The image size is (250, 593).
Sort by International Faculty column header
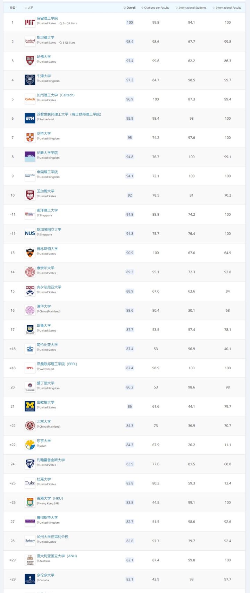[227, 8]
